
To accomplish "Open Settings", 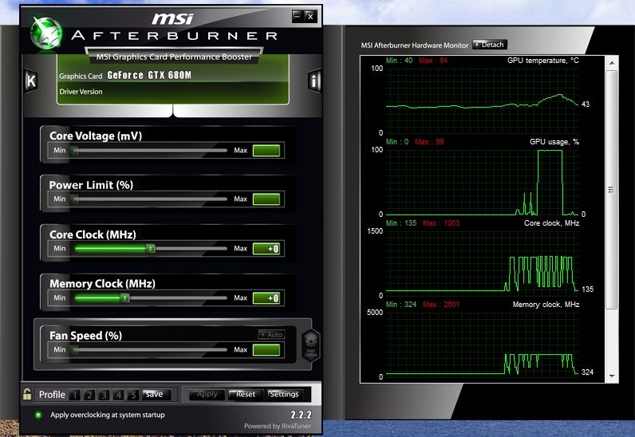I will [284, 395].
